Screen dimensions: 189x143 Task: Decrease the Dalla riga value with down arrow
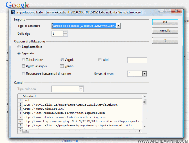(65, 35)
